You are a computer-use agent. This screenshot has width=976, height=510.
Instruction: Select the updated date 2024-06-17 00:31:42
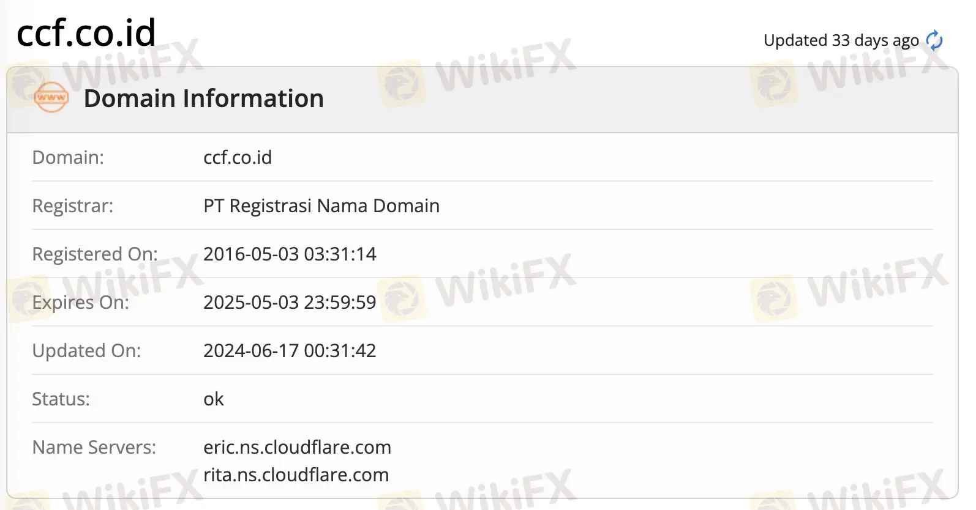pos(290,350)
